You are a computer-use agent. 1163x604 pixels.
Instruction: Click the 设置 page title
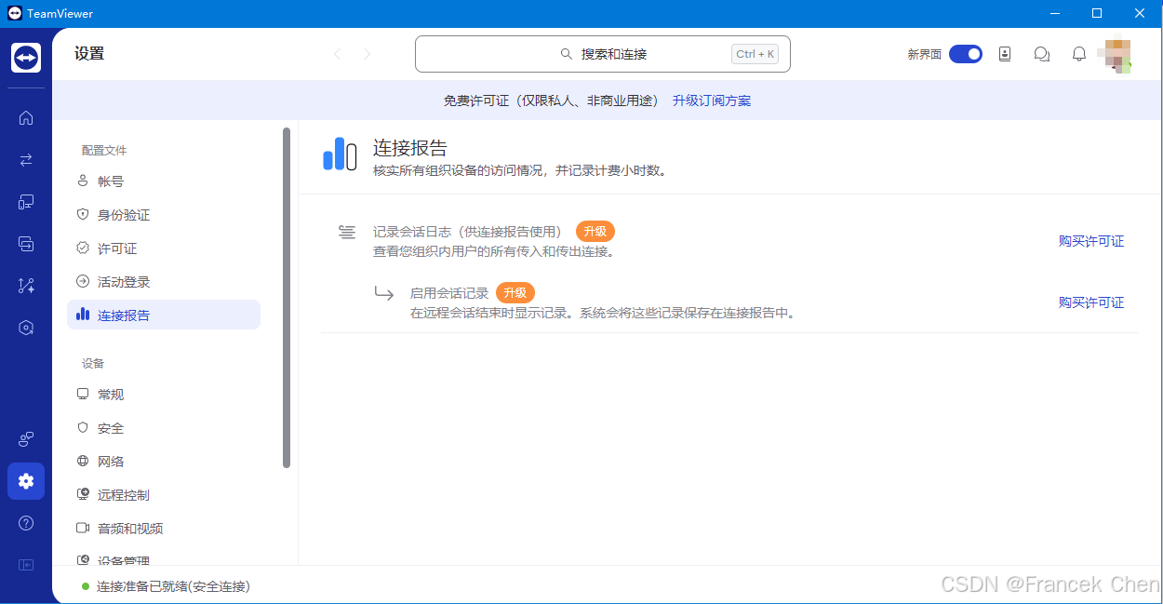89,54
